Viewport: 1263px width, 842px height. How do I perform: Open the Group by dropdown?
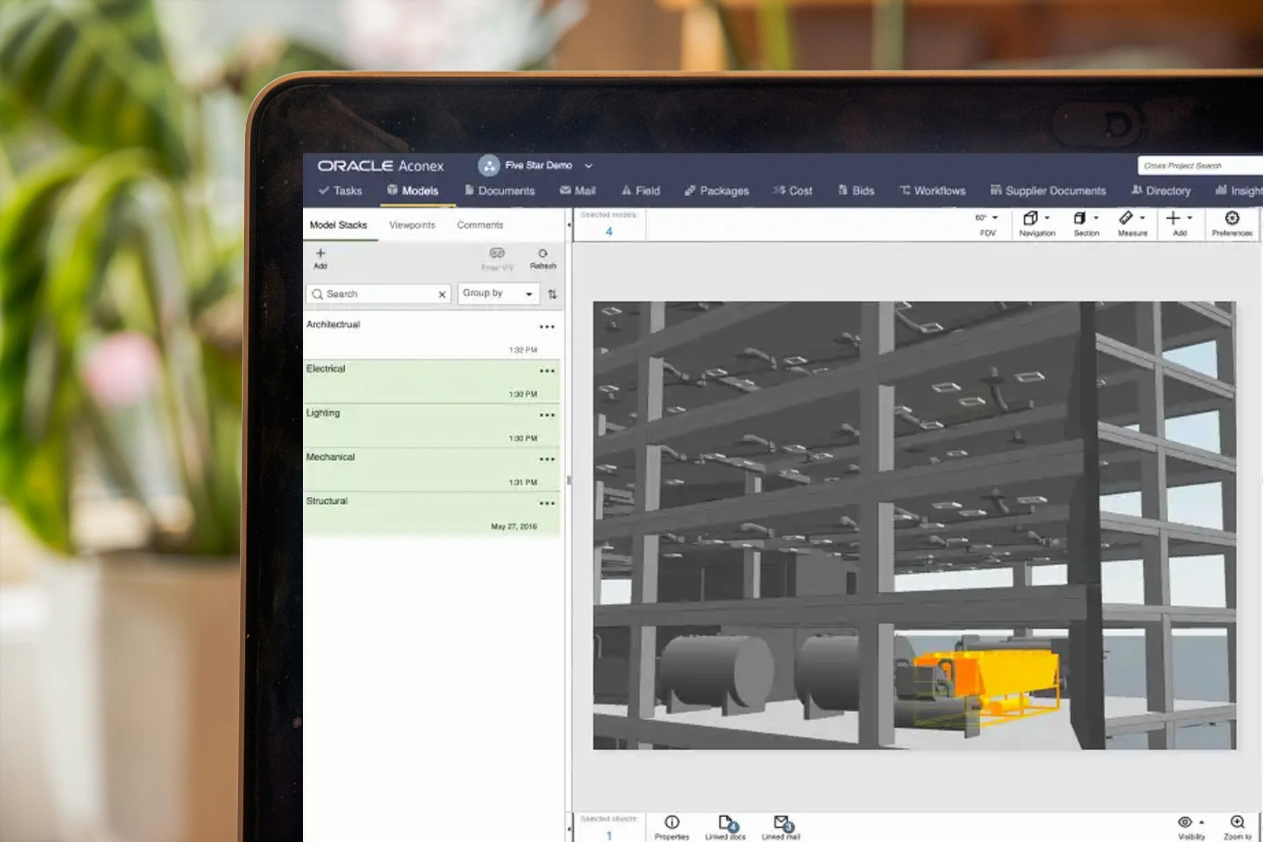click(498, 293)
